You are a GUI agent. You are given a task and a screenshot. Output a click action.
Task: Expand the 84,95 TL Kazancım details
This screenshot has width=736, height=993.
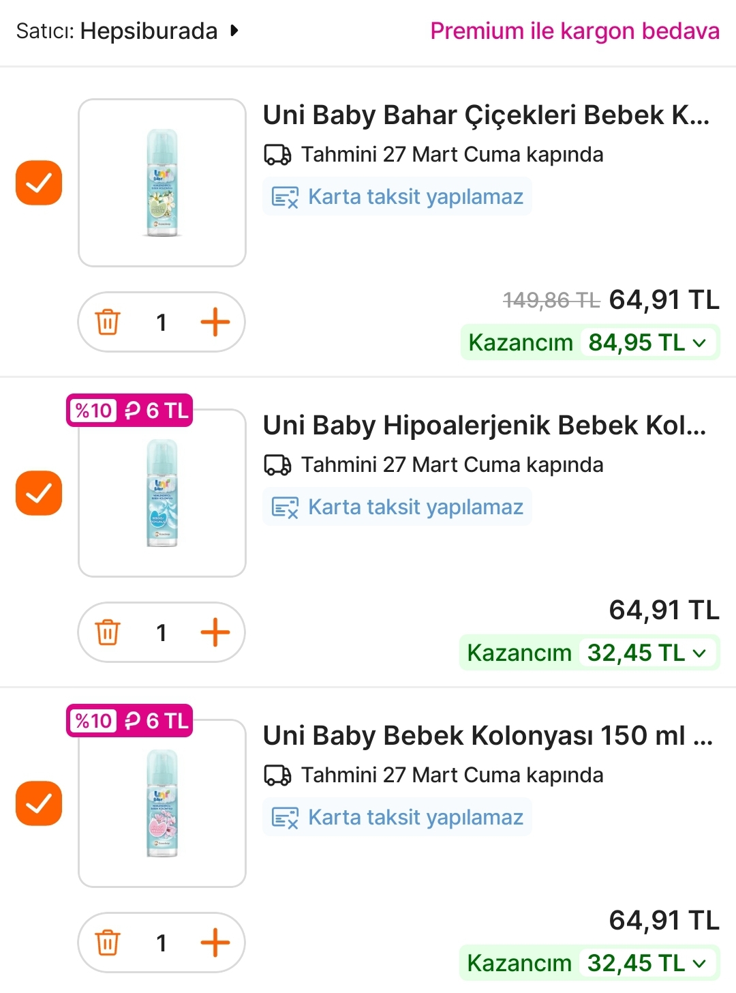(x=699, y=343)
